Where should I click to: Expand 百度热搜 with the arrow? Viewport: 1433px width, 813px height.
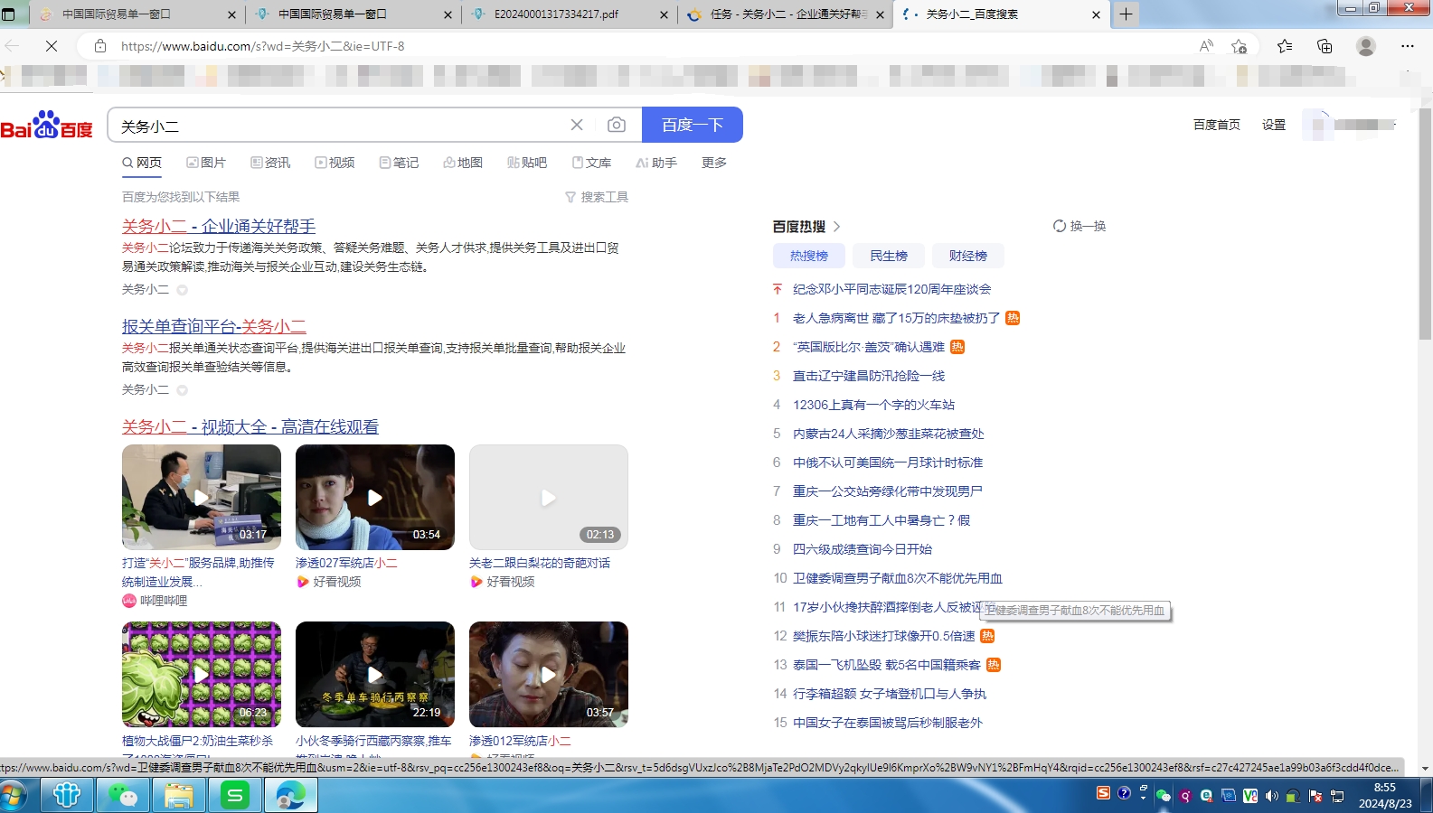point(836,227)
